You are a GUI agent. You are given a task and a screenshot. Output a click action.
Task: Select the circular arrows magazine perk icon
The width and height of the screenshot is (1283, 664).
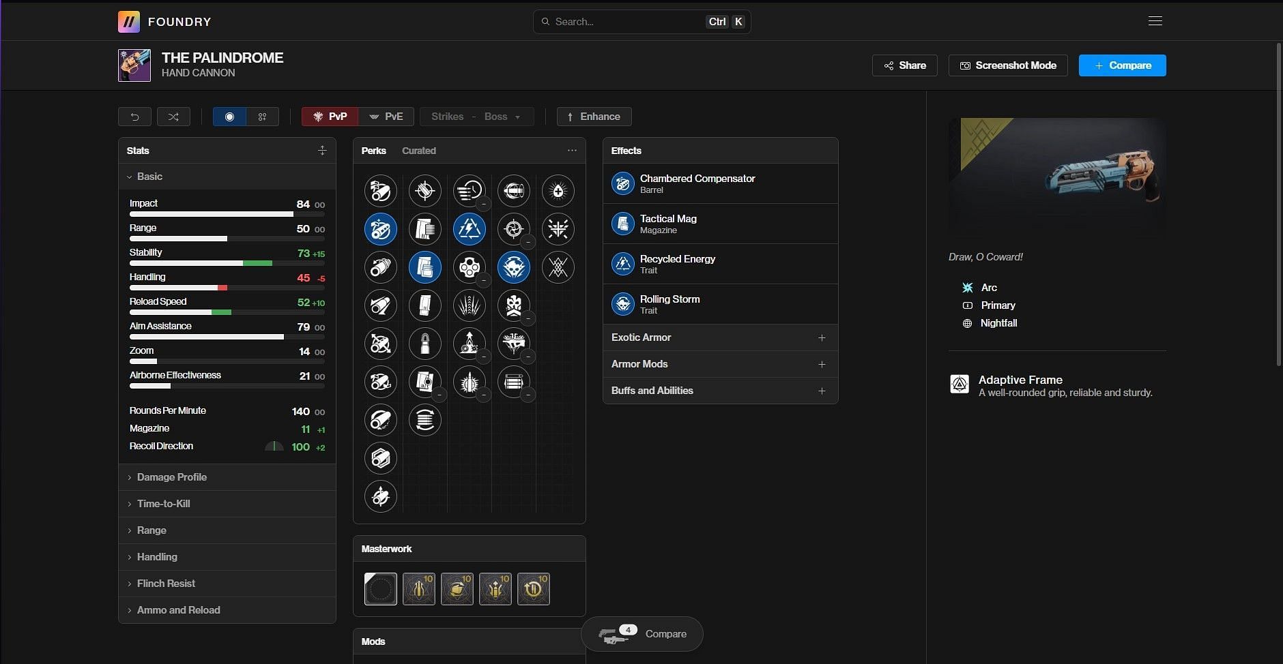pyautogui.click(x=424, y=420)
